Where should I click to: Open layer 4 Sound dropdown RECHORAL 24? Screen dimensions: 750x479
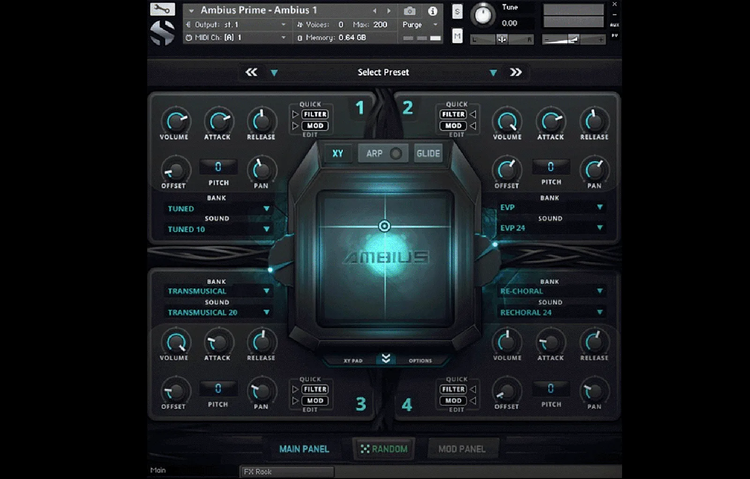click(551, 312)
